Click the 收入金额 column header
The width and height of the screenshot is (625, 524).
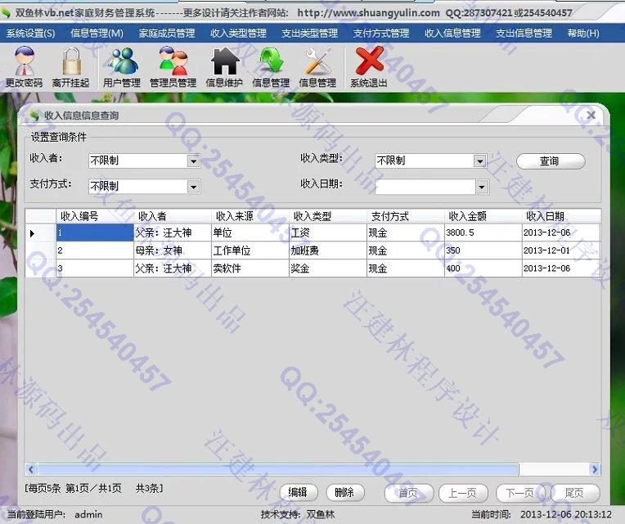[483, 216]
